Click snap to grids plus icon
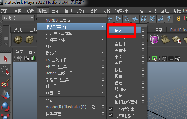This screenshot has height=119, width=187. tap(110, 19)
